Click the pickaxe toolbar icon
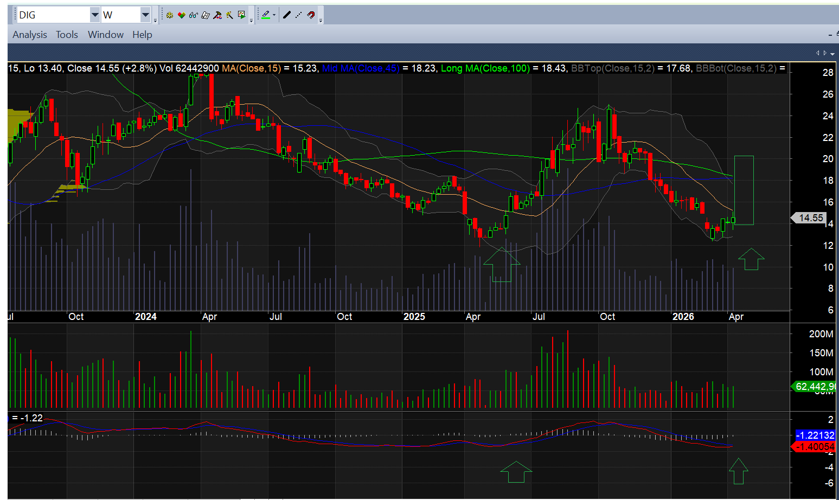This screenshot has width=839, height=500. coord(229,15)
